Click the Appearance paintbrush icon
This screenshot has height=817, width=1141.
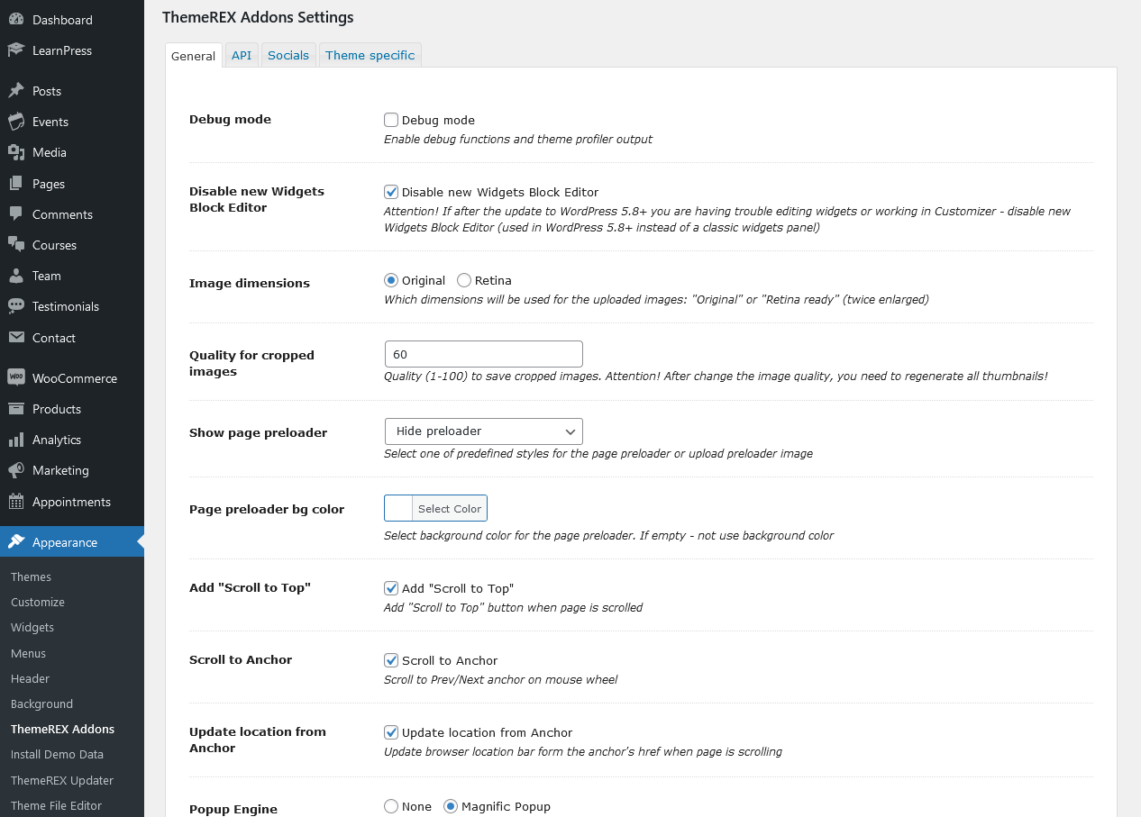coord(16,542)
